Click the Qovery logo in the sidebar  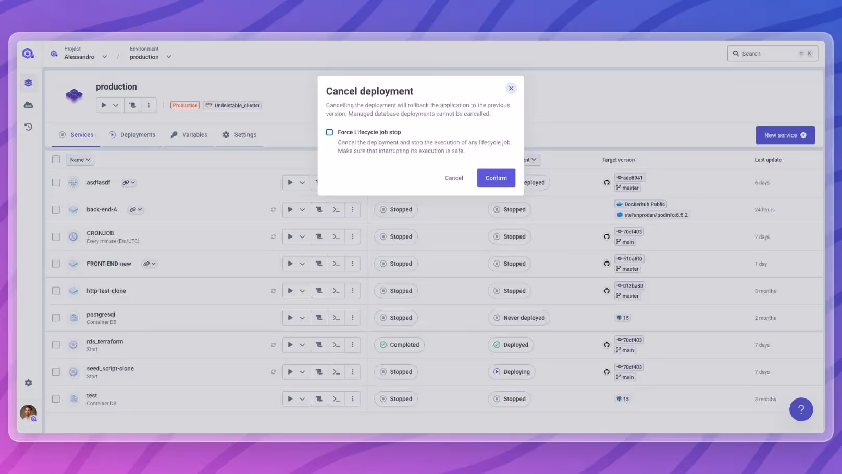[28, 53]
